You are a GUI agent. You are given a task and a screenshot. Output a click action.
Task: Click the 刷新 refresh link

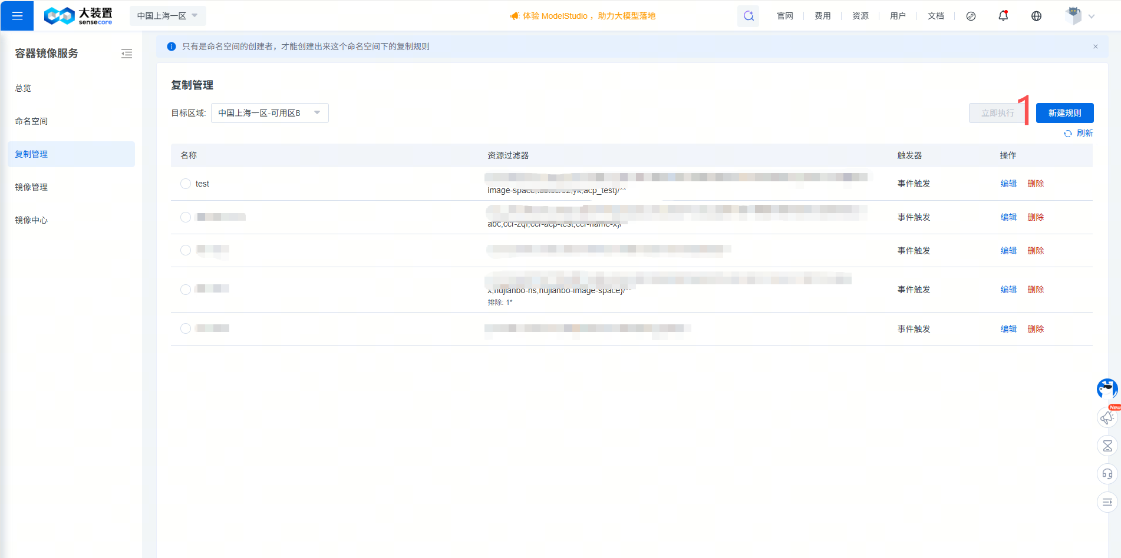pos(1079,133)
